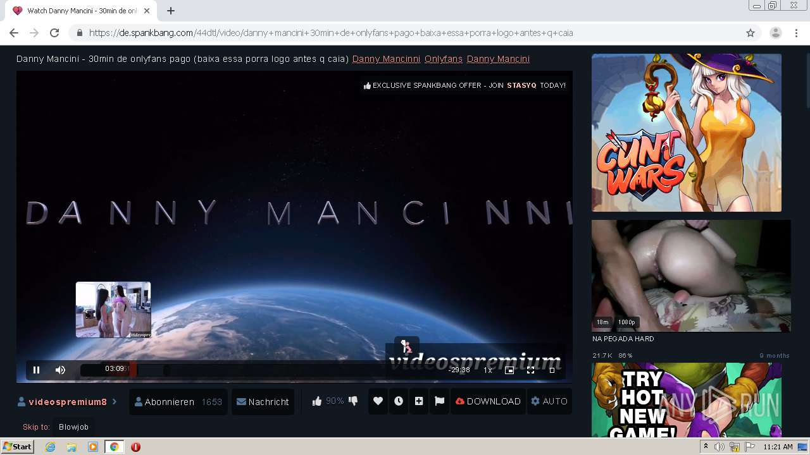Pause the video playback
Viewport: 810px width, 455px height.
tap(36, 370)
